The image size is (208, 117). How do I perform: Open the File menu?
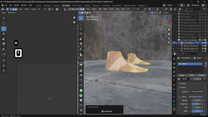(x=6, y=5)
